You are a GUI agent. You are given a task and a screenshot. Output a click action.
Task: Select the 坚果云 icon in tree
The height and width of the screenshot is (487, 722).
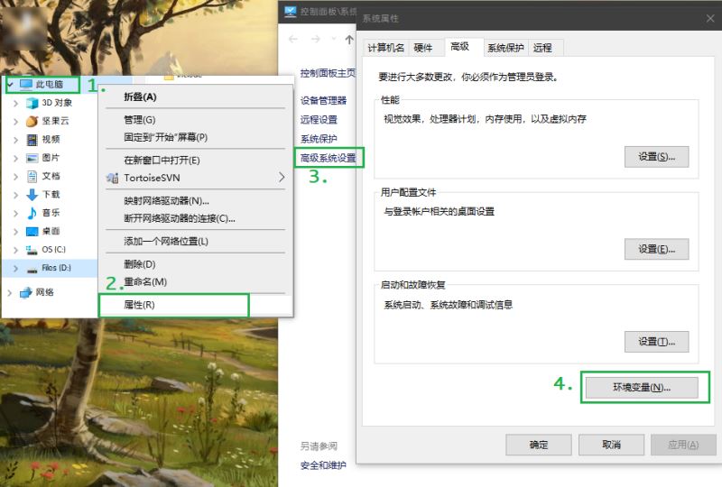[x=32, y=121]
